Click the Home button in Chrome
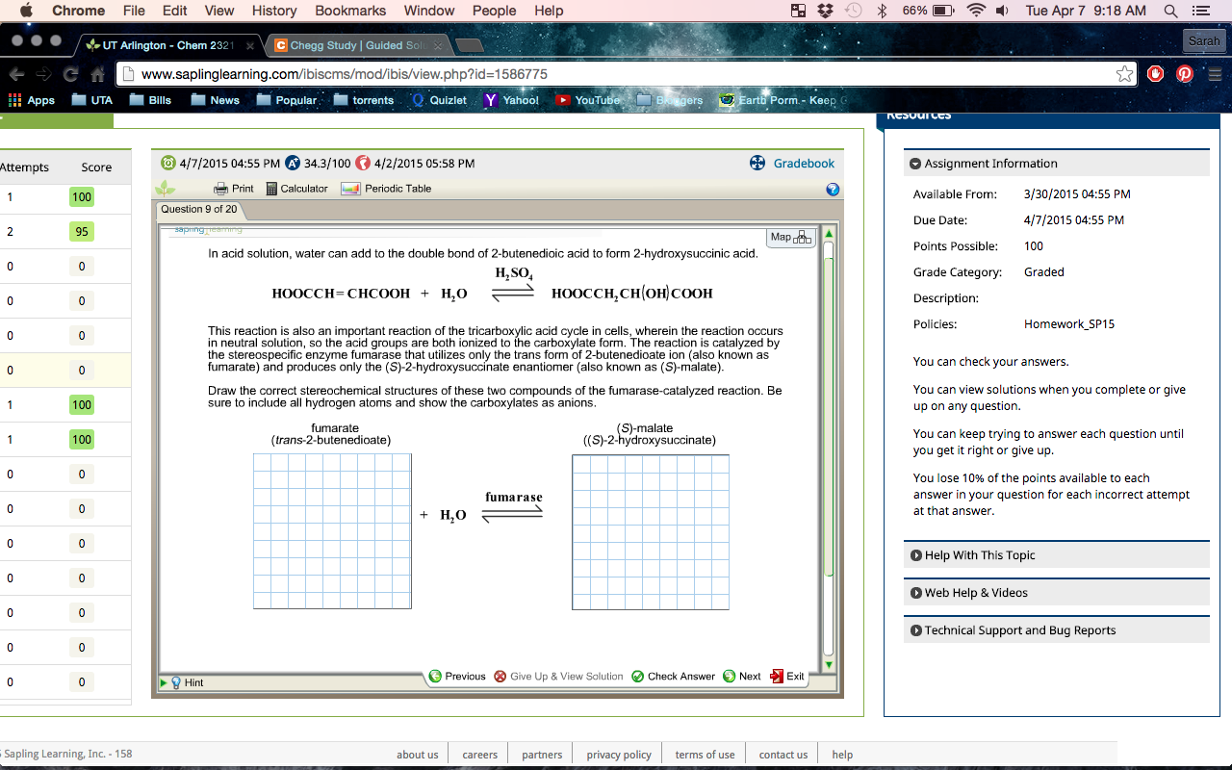 97,74
